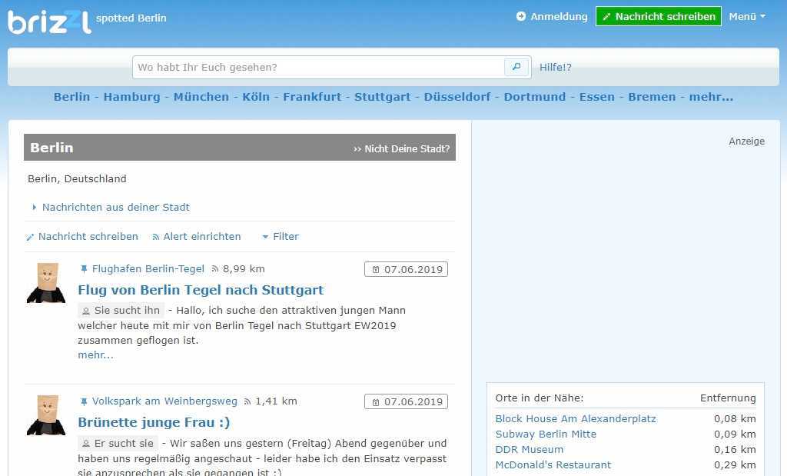Click the feed icon next to 1,41 km
Screen dimensions: 787x476
coord(247,401)
